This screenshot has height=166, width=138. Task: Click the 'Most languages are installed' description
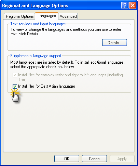[x=67, y=64]
